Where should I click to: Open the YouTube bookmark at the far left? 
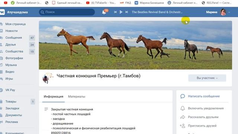(6, 3)
